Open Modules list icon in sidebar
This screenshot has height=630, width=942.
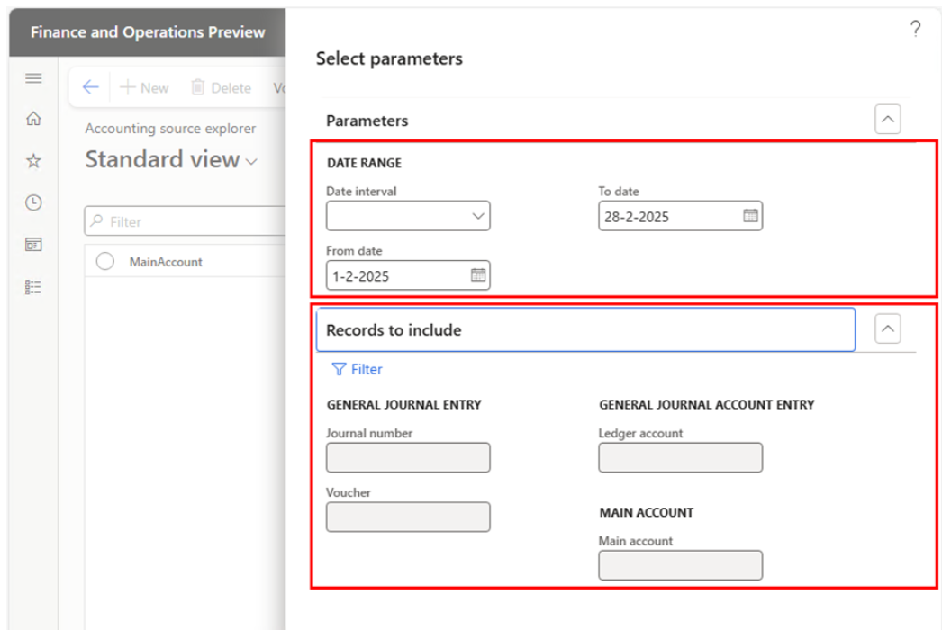pos(33,287)
